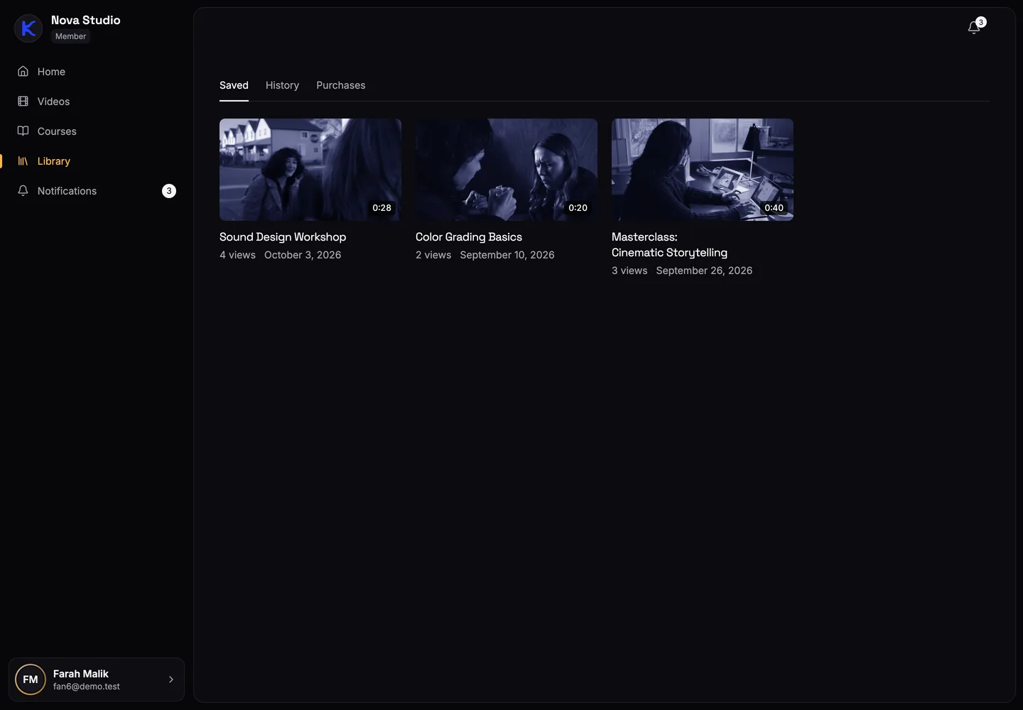Open Videos in the sidebar

click(97, 102)
